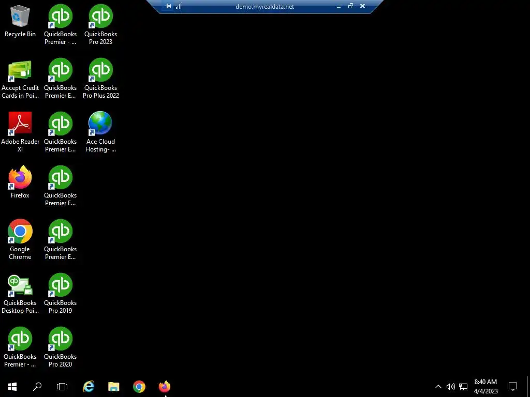This screenshot has height=397, width=530.
Task: Select the QuickBooks Premier icon beside Recycle Bin
Action: (60, 25)
